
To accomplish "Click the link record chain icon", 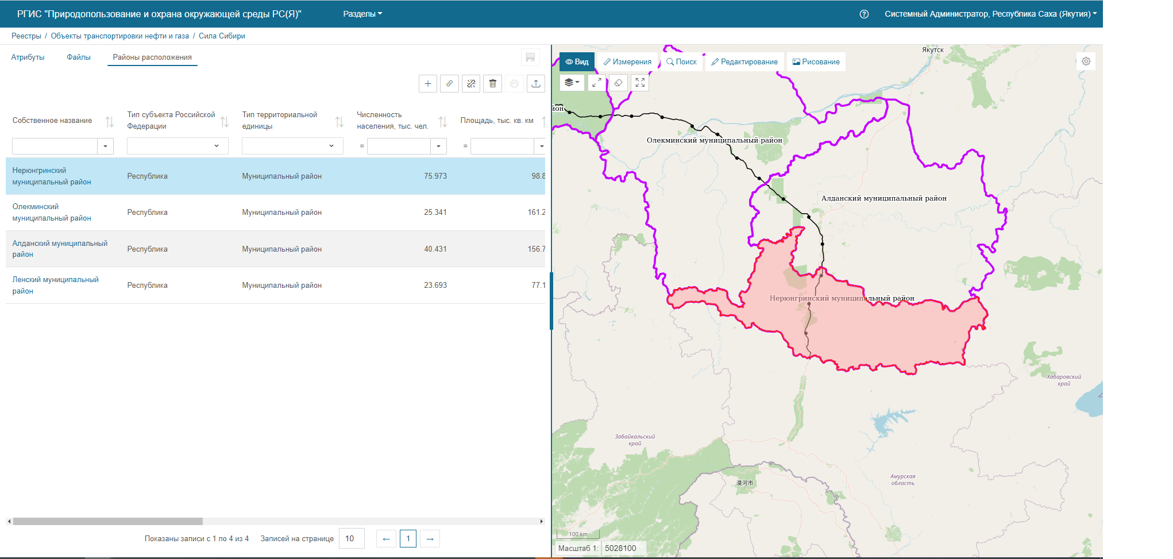I will (449, 84).
